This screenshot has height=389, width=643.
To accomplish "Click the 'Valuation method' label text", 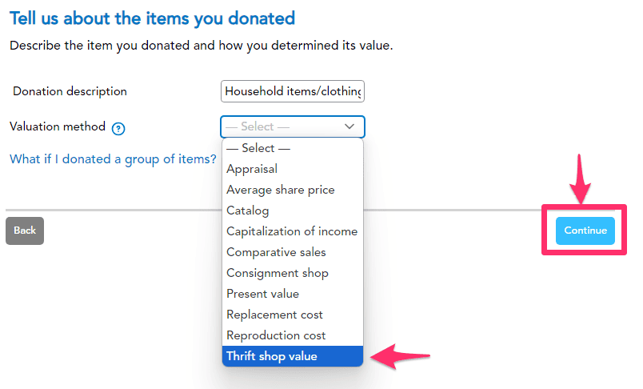I will coord(58,126).
